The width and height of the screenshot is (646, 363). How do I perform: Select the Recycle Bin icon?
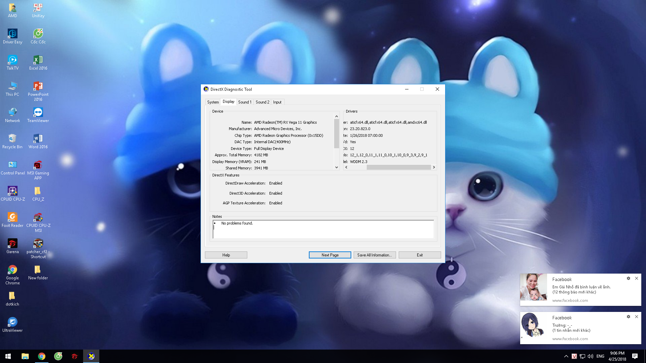(12, 141)
